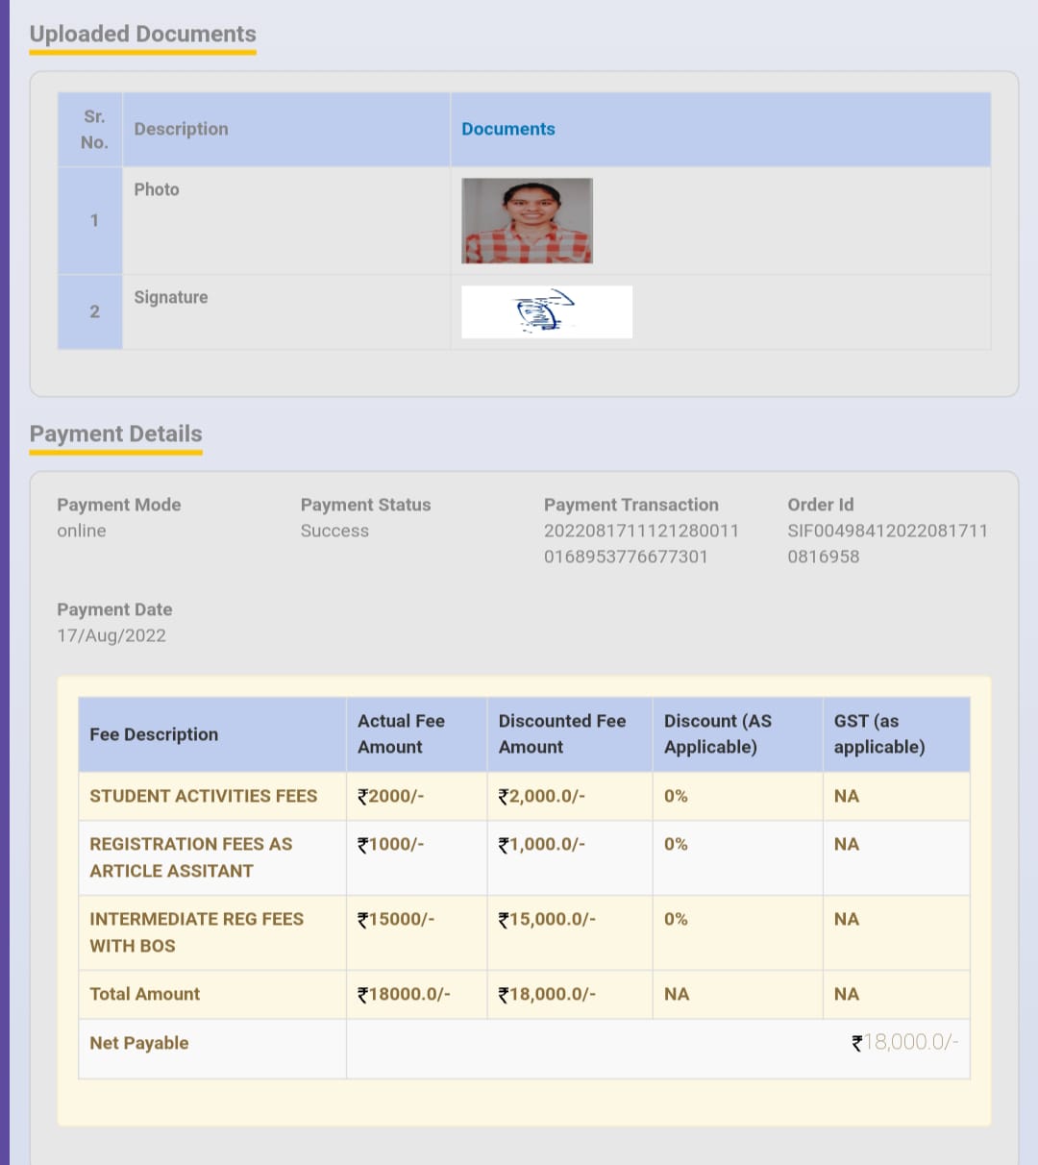Click the Net Payable ₹18,000.0/- amount
This screenshot has width=1038, height=1165.
click(x=904, y=1043)
